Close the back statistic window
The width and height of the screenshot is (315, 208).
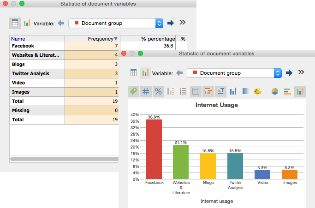tap(6, 3)
